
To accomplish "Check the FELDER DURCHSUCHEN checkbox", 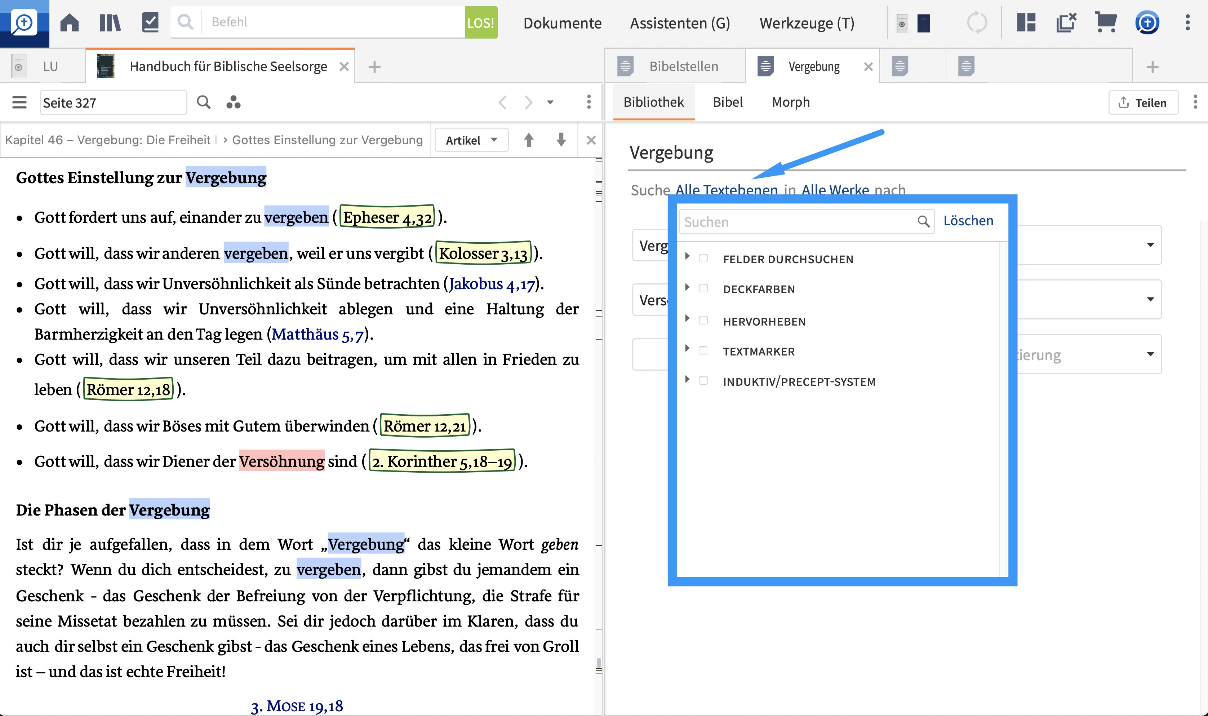I will [703, 258].
